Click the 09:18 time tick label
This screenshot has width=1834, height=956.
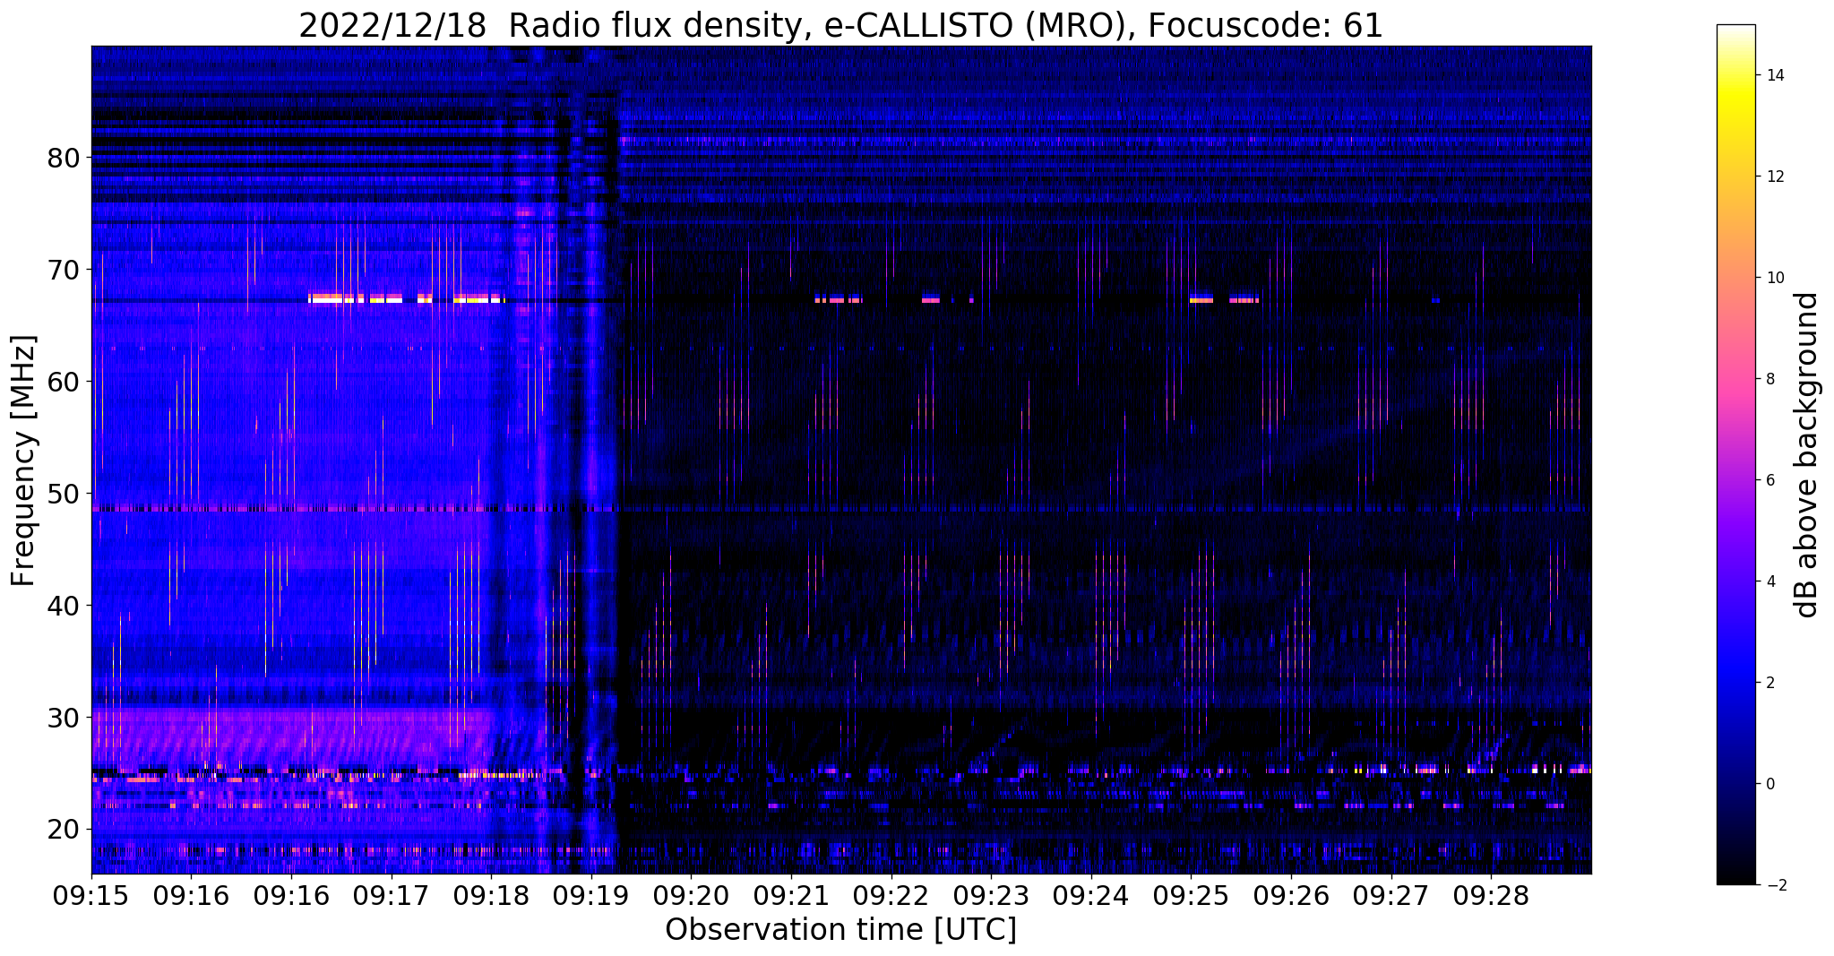coord(491,896)
